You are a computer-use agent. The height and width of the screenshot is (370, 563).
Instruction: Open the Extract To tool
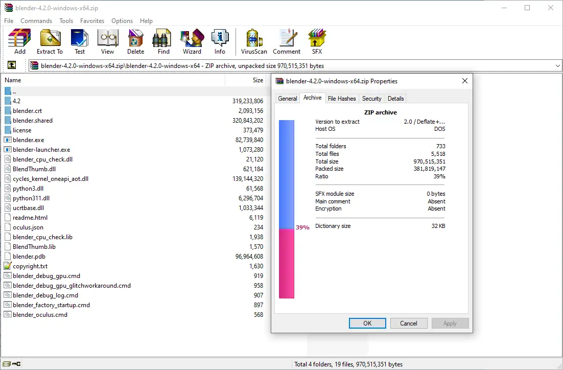coord(50,42)
